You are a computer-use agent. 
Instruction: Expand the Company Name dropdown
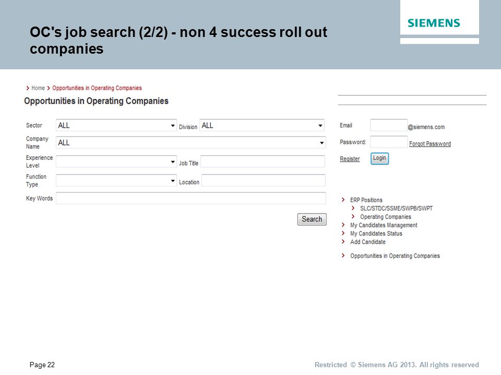pyautogui.click(x=191, y=143)
